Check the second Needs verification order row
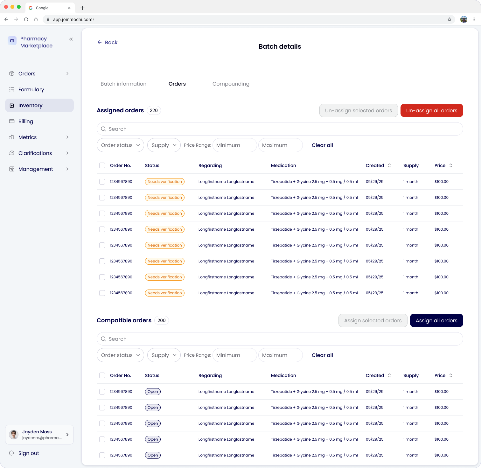Screen dimensions: 481x468 pos(102,198)
